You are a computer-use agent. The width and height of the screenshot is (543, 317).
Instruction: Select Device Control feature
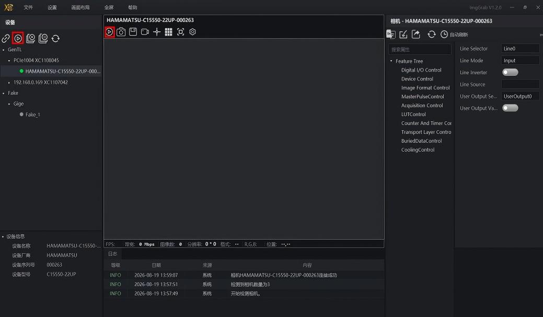click(x=417, y=79)
